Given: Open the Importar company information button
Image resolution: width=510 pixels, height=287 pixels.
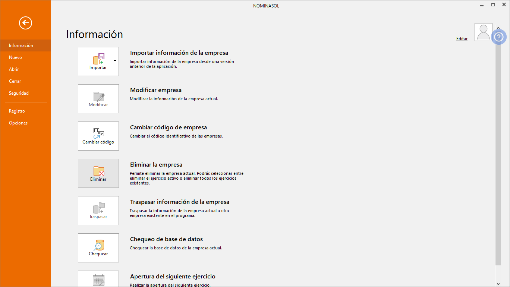Looking at the screenshot, I should (x=98, y=61).
